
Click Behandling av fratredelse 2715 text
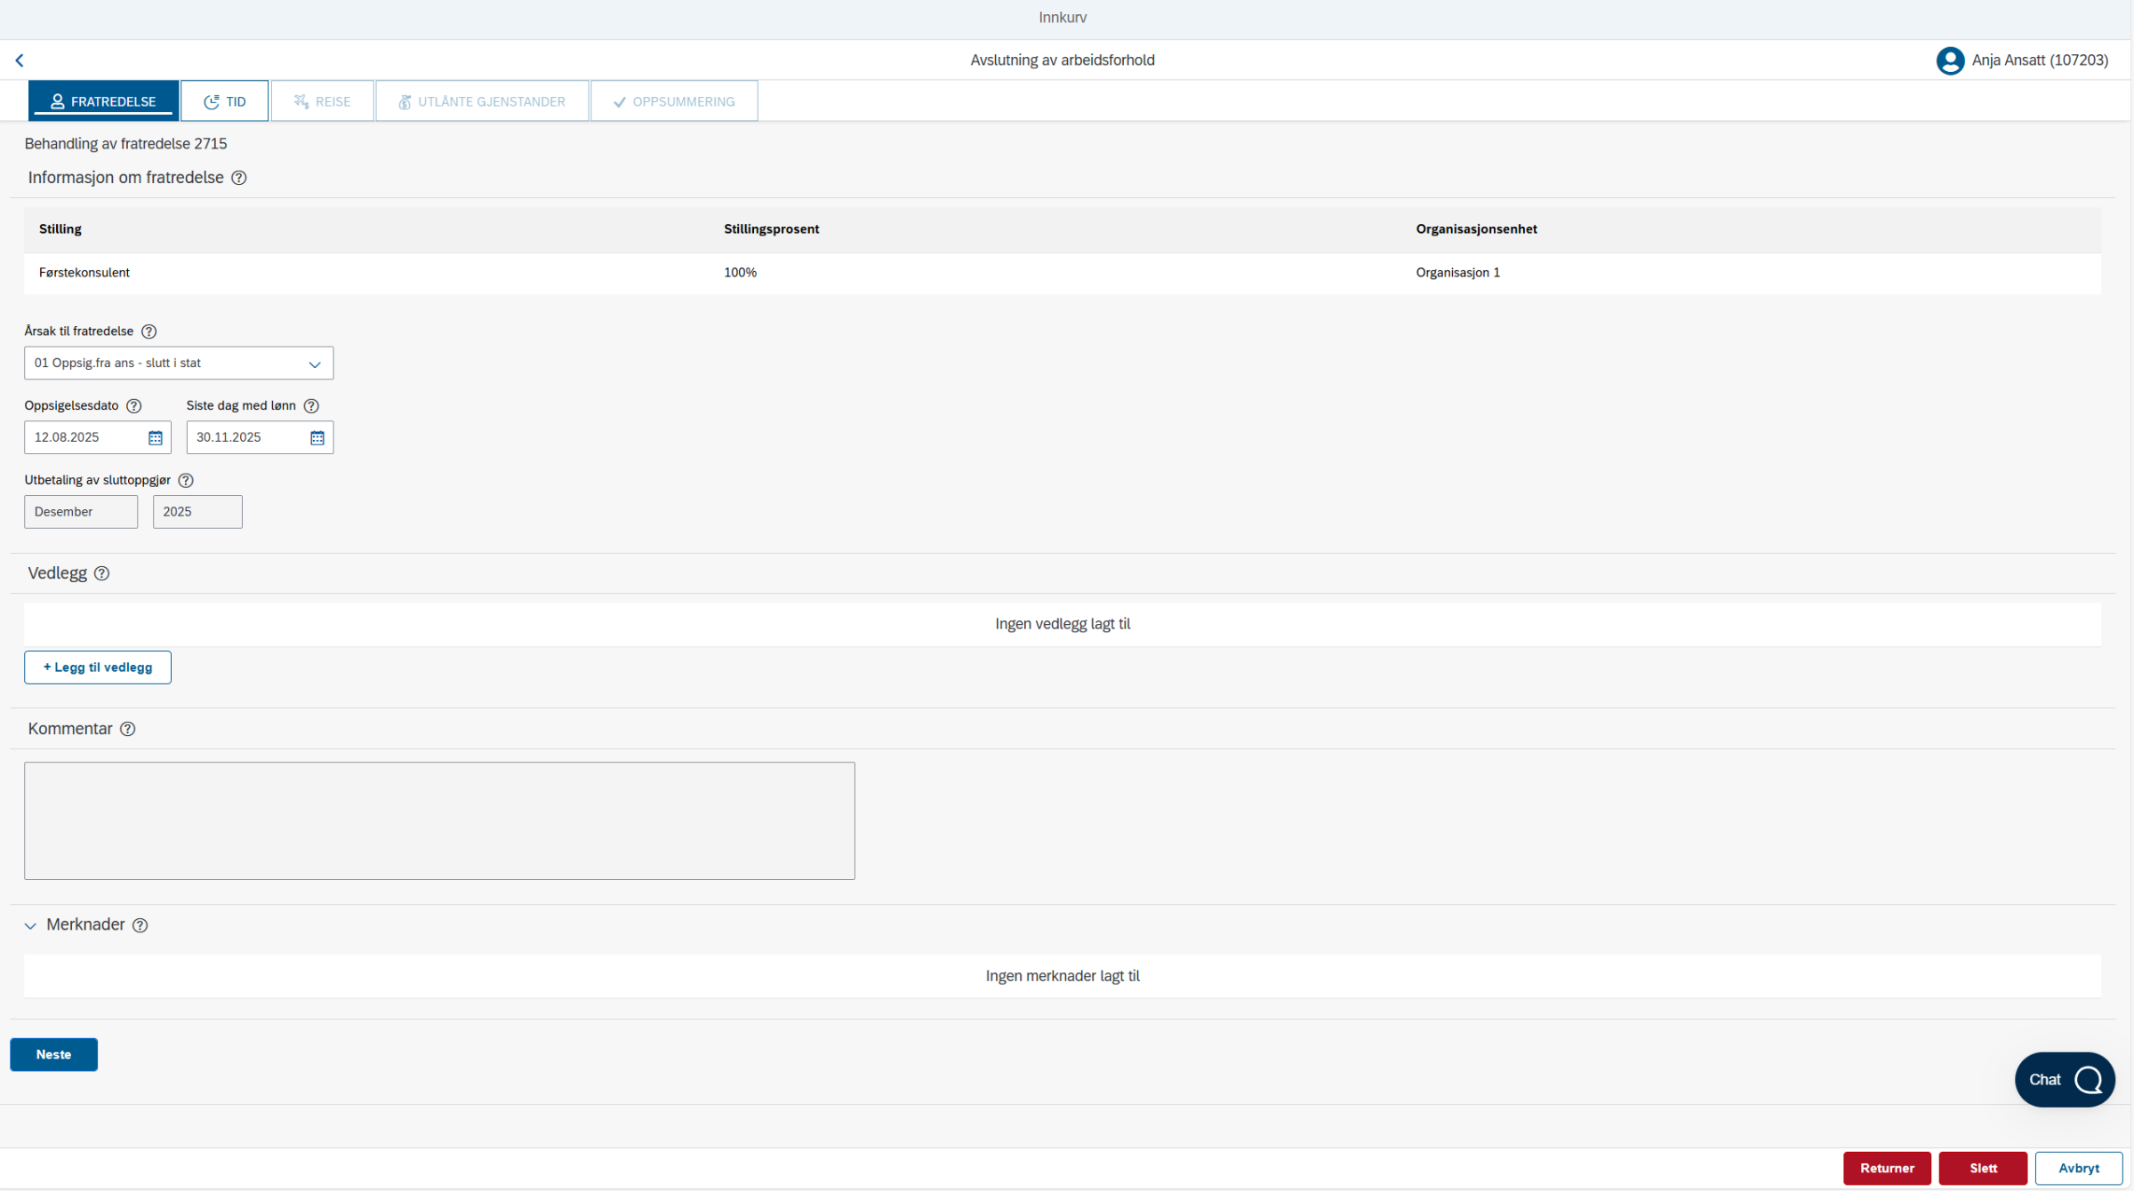coord(125,144)
